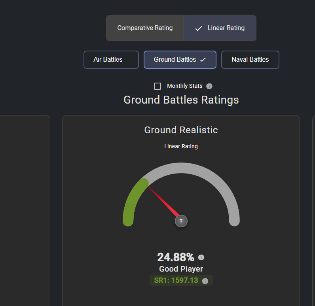Open the Air Battles category
The height and width of the screenshot is (306, 315).
click(x=111, y=60)
